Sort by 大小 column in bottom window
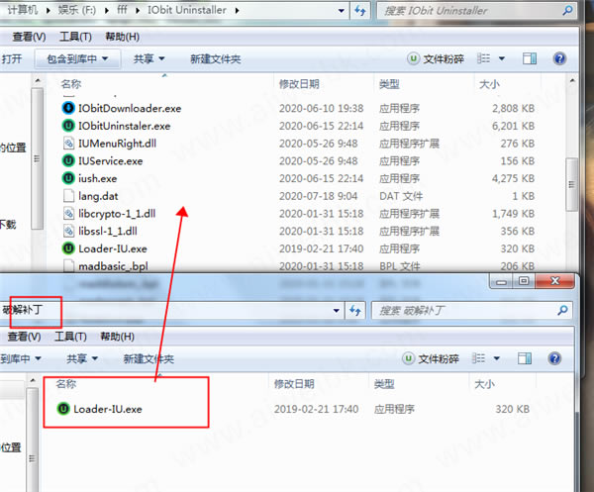The height and width of the screenshot is (492, 594). pyautogui.click(x=484, y=384)
